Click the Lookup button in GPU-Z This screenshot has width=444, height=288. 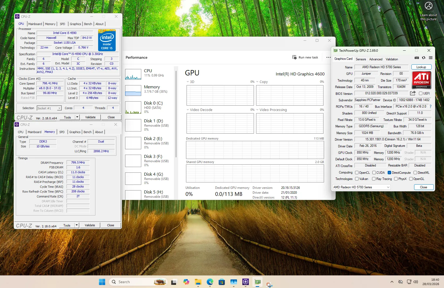[421, 67]
